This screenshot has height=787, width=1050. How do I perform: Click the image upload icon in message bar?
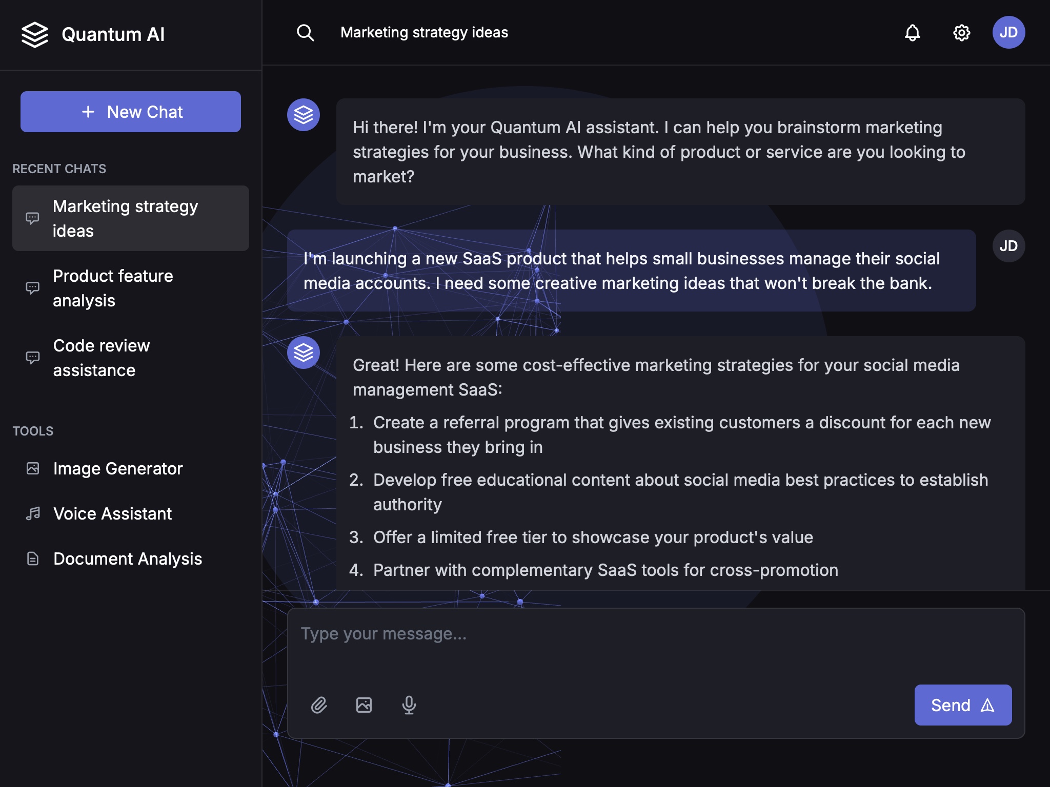point(364,705)
